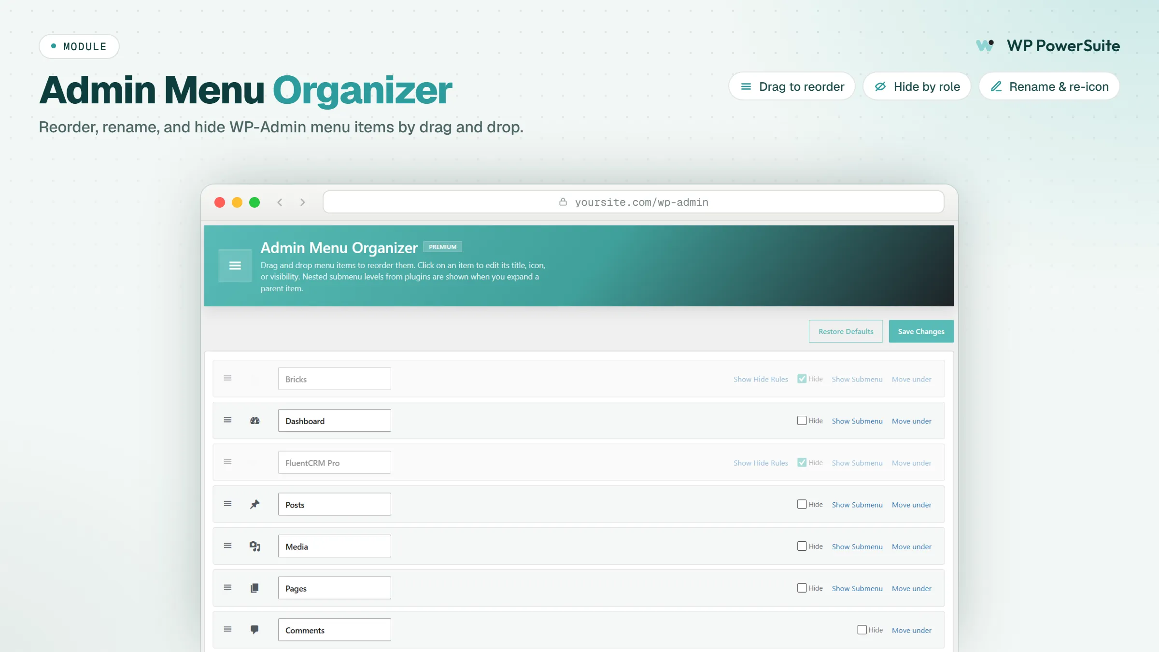
Task: Click the Hide by role pill
Action: [917, 86]
